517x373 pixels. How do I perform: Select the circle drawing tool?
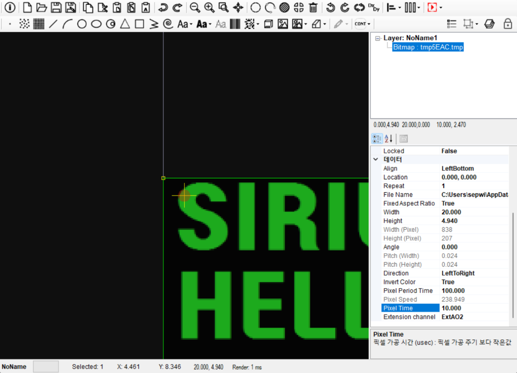pos(82,24)
